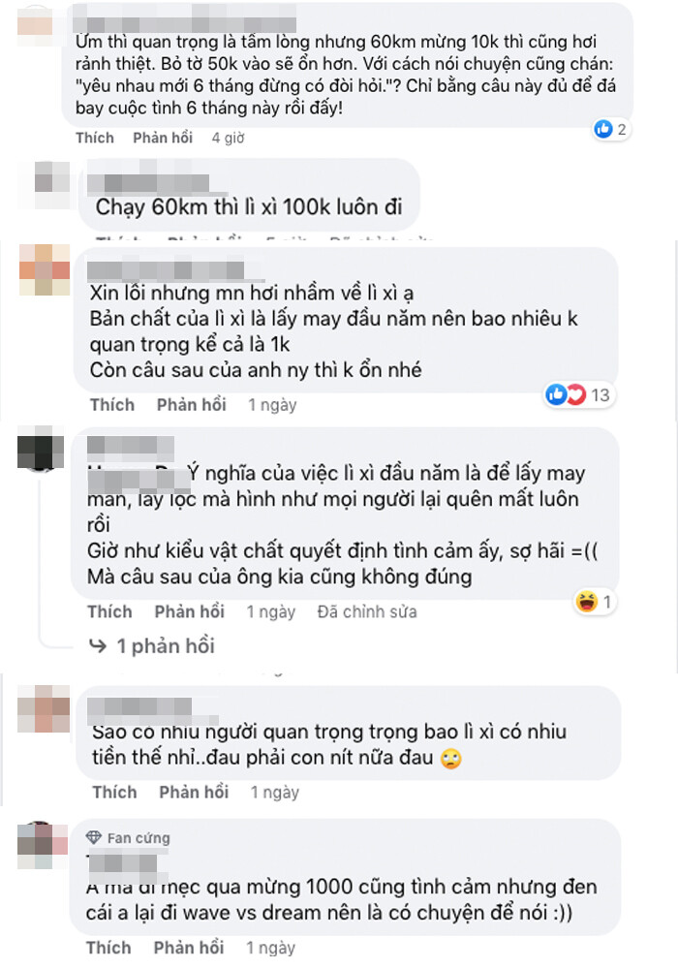The image size is (678, 969).
Task: Open avatar of the 'Xin lỗi nhưng mn' commenter
Action: (x=45, y=269)
